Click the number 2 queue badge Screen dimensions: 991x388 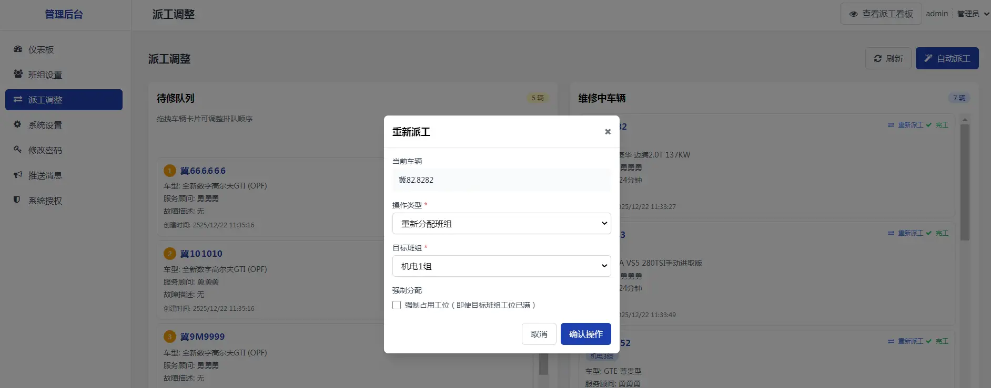point(169,254)
